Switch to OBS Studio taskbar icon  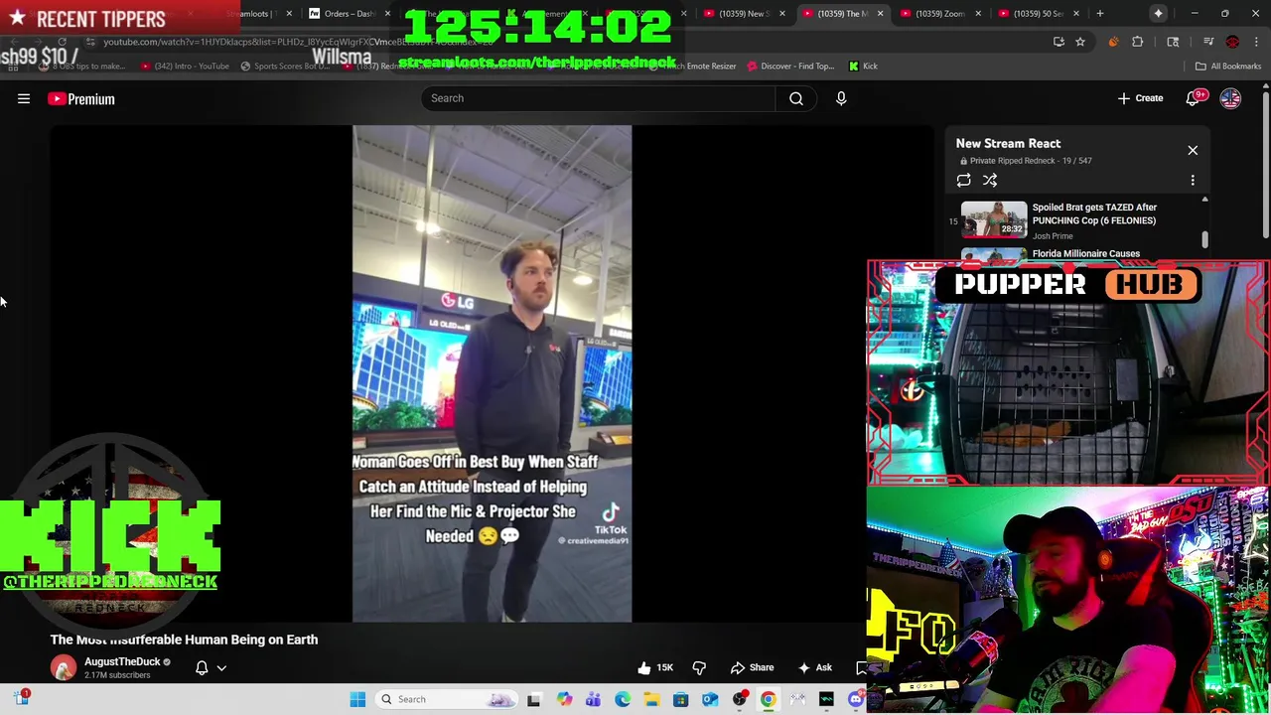[739, 699]
